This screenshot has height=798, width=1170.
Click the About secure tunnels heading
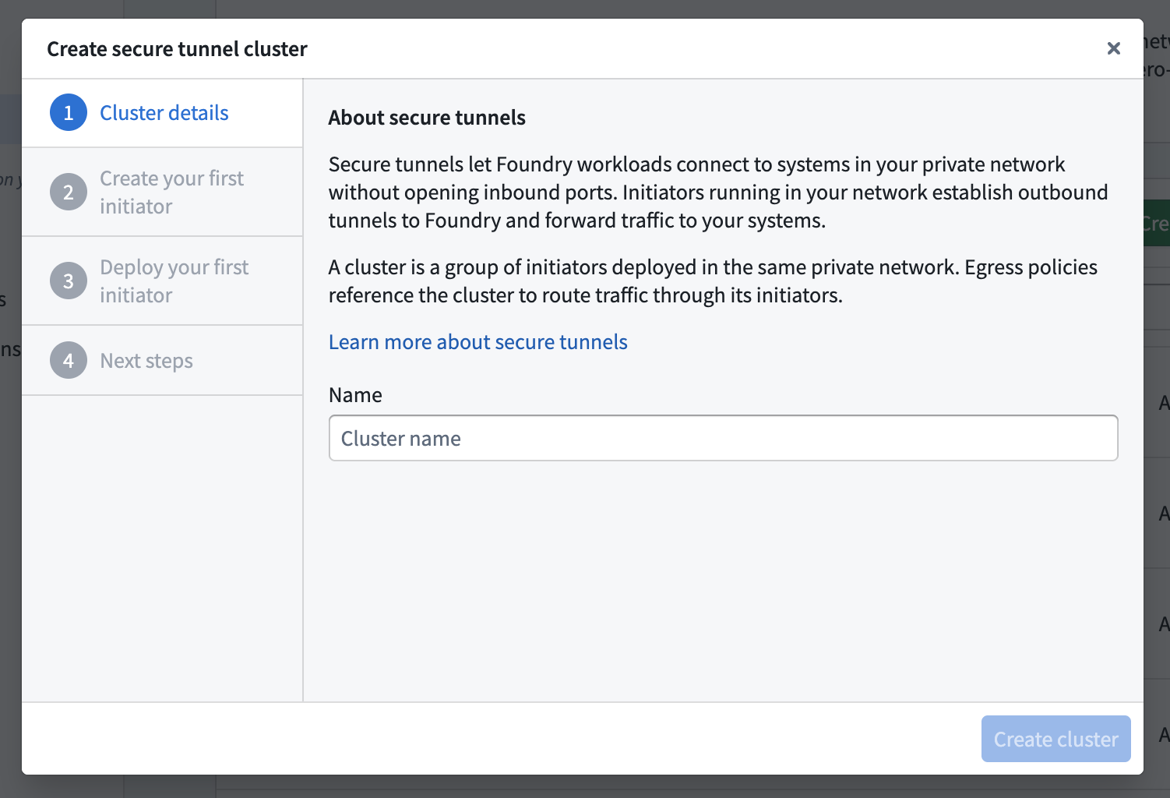(x=427, y=118)
